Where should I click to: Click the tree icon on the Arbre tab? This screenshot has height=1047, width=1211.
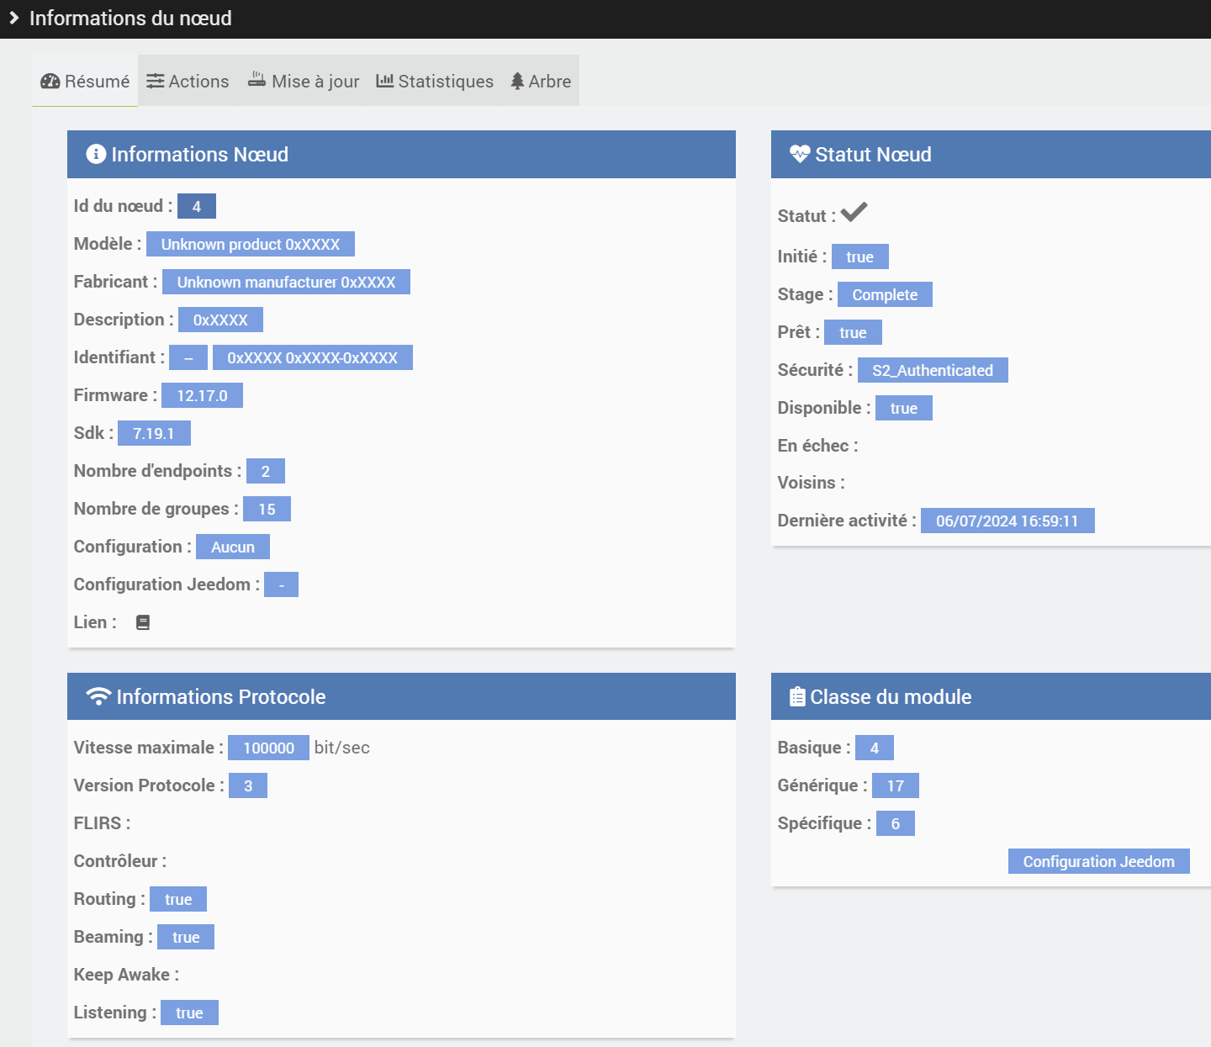[x=517, y=82]
